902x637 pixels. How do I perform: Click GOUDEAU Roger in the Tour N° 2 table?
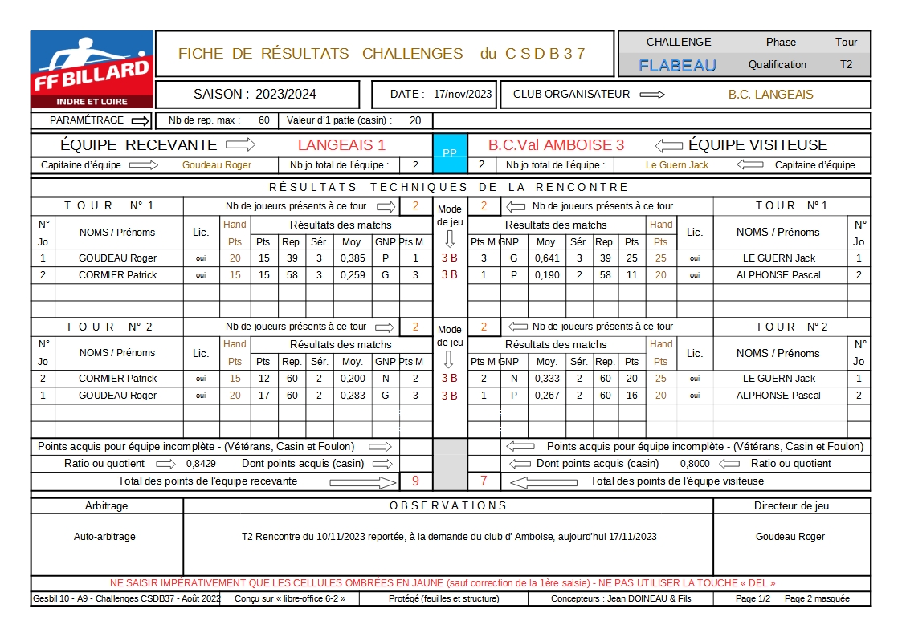point(118,396)
